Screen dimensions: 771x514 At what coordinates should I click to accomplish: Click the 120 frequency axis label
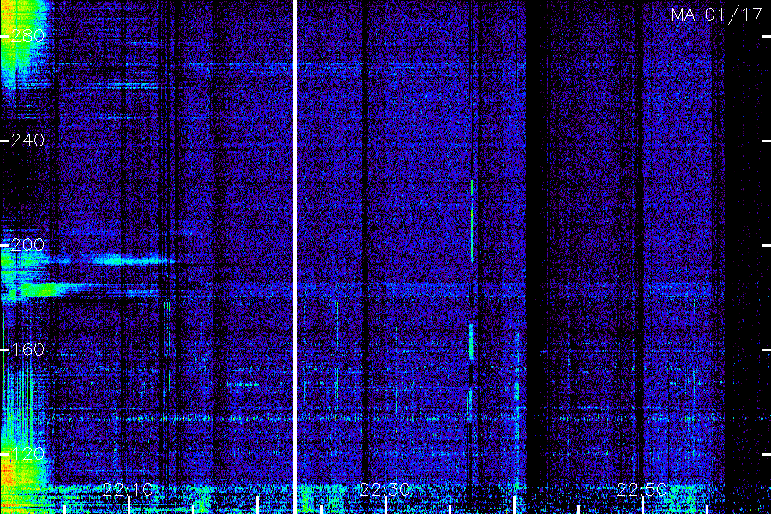(27, 453)
